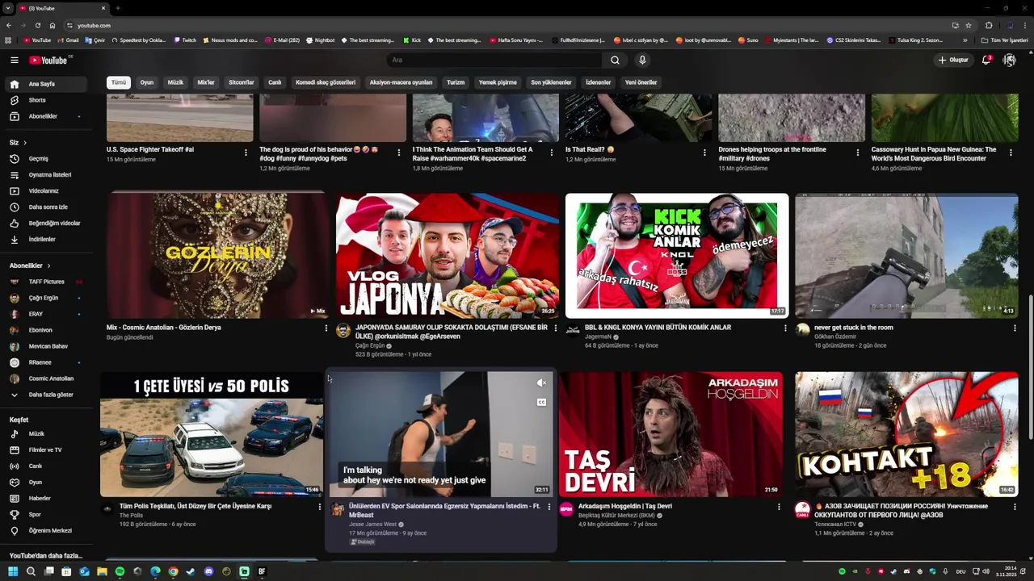
Task: Reload the page from Chrome toolbar
Action: 37,25
